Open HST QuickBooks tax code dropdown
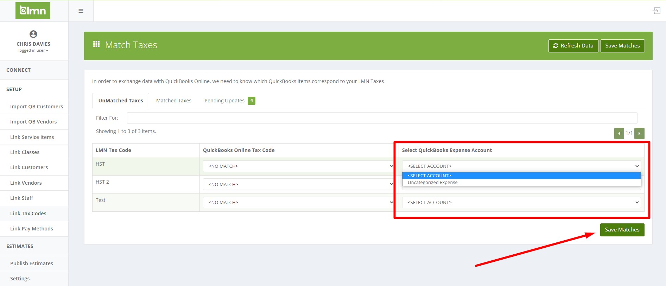Screen dimensions: 666x286 299,166
